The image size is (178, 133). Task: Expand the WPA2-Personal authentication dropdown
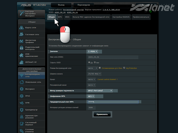coord(100,91)
